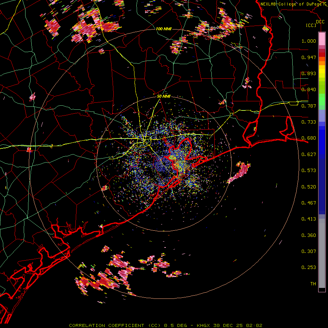Select the 0.787 scale value

click(309, 106)
